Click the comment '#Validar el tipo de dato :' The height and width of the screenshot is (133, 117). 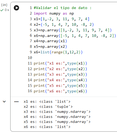[63, 8]
